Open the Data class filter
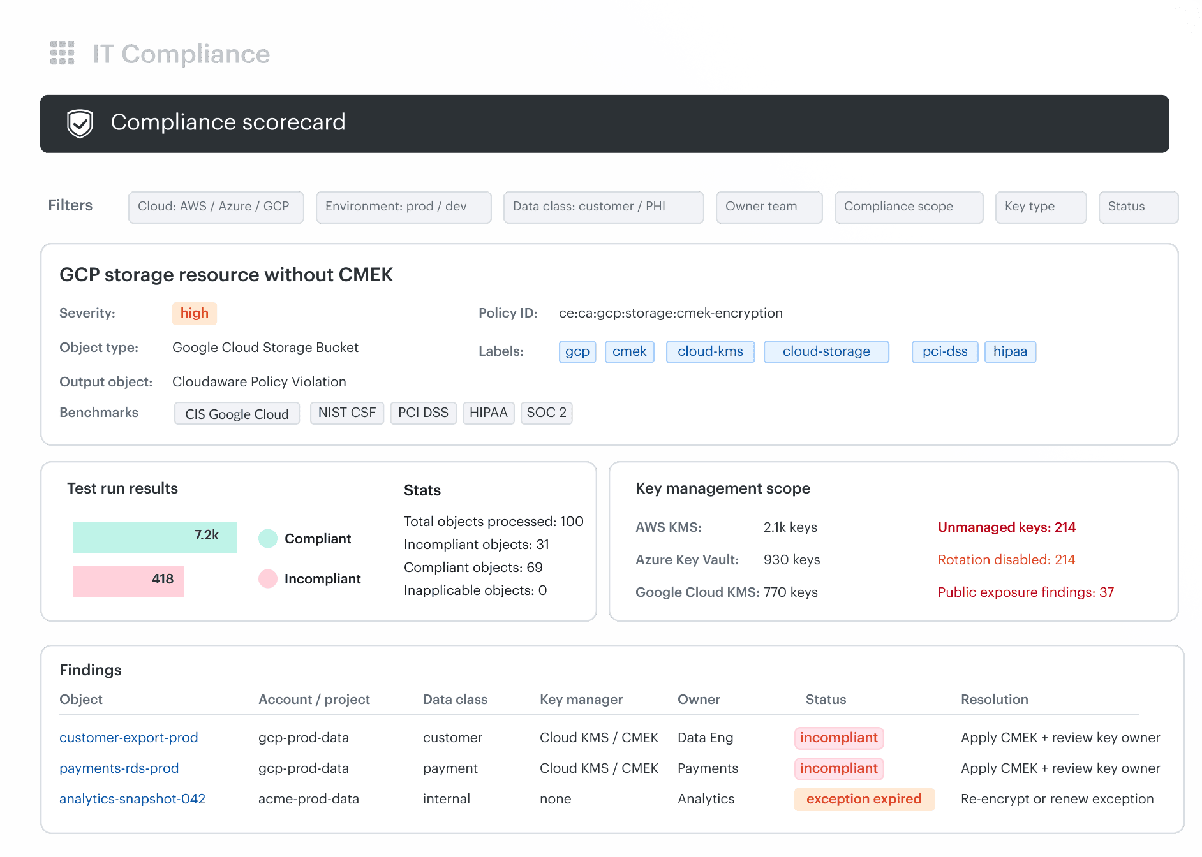 pos(604,207)
